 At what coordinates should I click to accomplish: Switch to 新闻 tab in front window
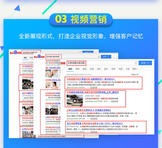click(x=77, y=69)
